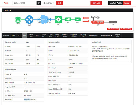Expand the History Action dropdown menu
Image resolution: width=136 pixels, height=105 pixels.
[x=106, y=36]
